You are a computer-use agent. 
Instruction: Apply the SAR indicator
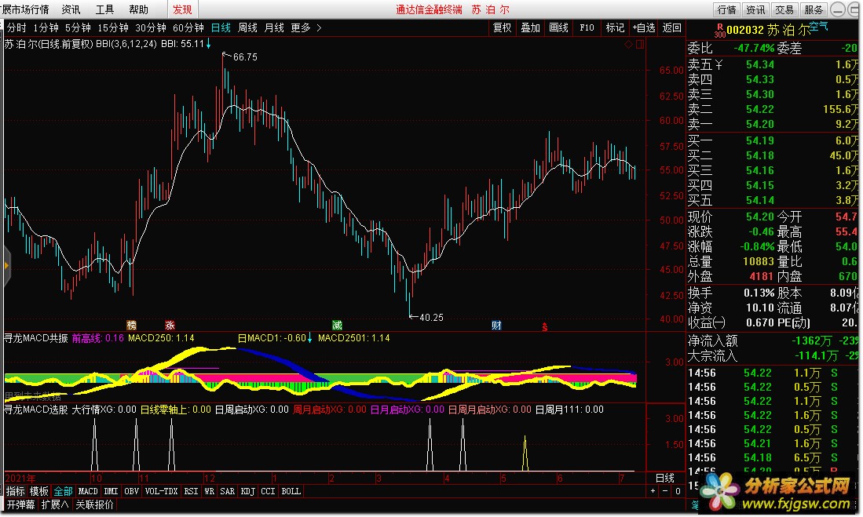tap(227, 491)
